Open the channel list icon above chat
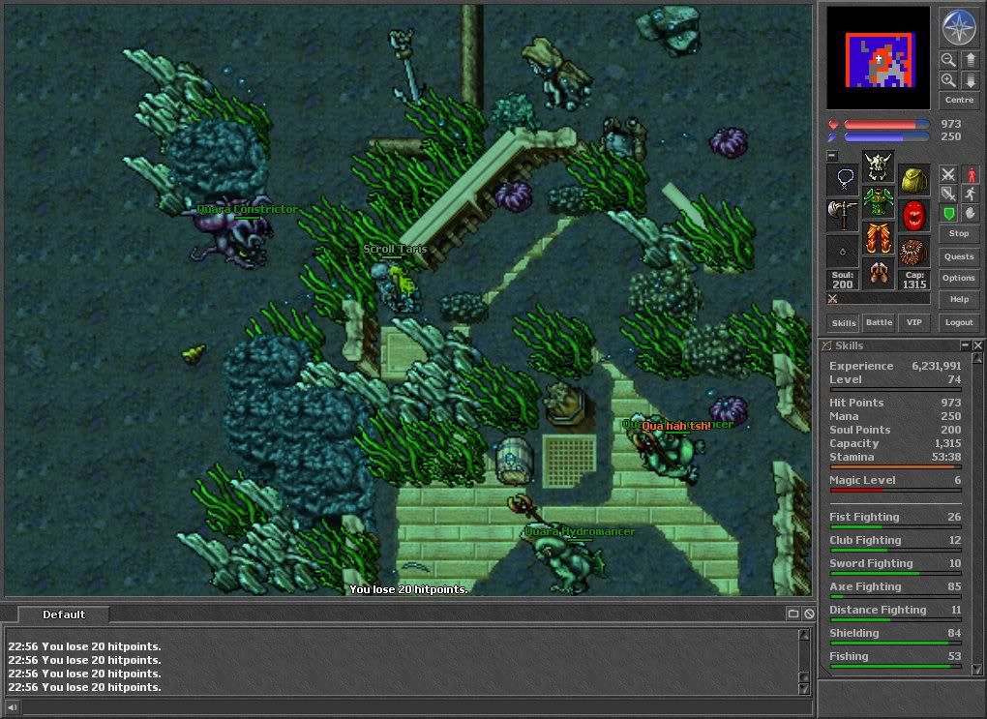987x719 pixels. pyautogui.click(x=793, y=614)
